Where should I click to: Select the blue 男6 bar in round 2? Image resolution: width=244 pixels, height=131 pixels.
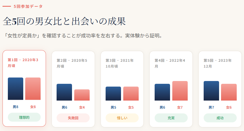coord(64,92)
